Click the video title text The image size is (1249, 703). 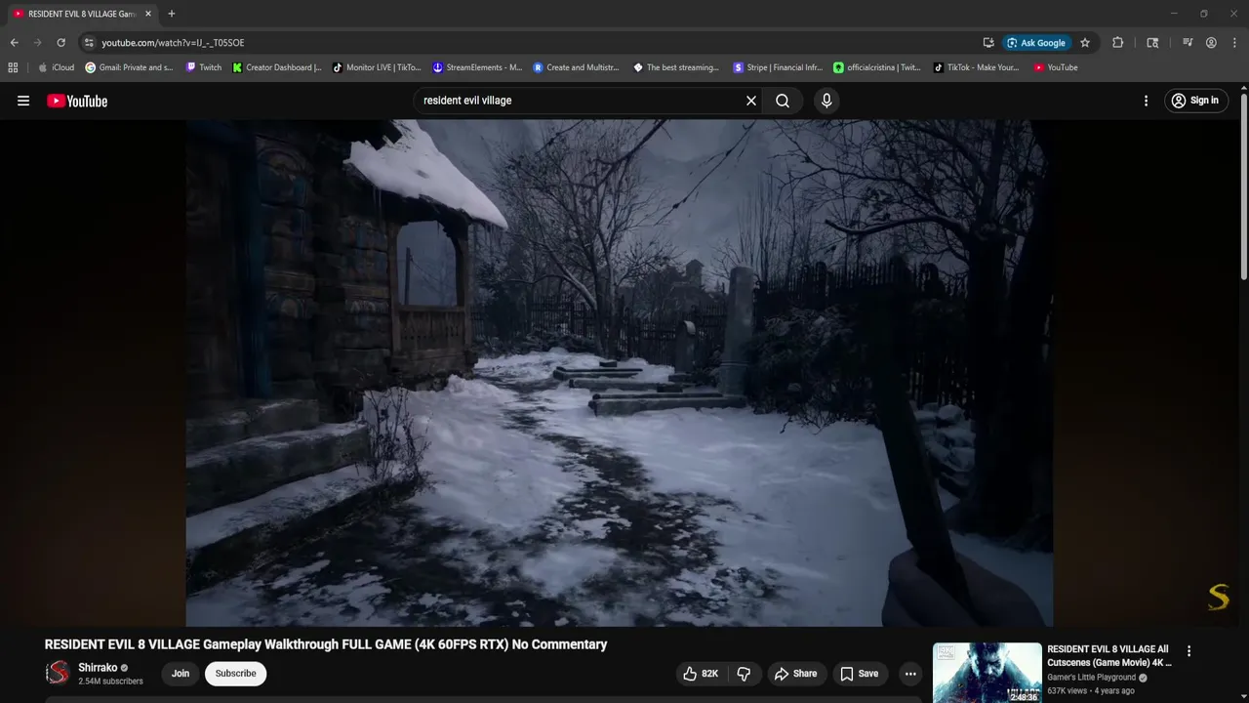click(326, 644)
